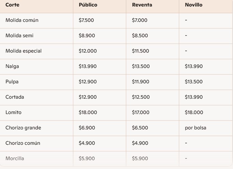Select the Chorizo grande row label
The width and height of the screenshot is (233, 169).
23,128
